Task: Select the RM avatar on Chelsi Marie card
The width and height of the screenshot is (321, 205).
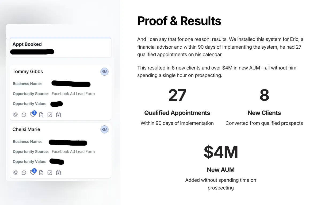Action: coord(104,129)
